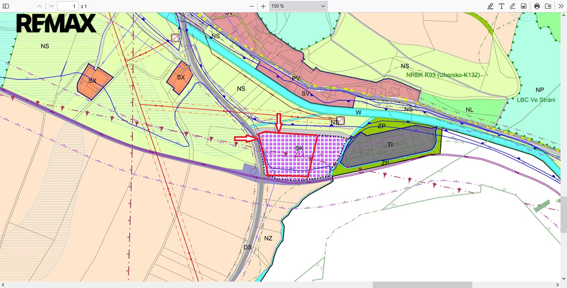Click the orange SX area on left
Image resolution: width=567 pixels, height=288 pixels.
click(92, 81)
